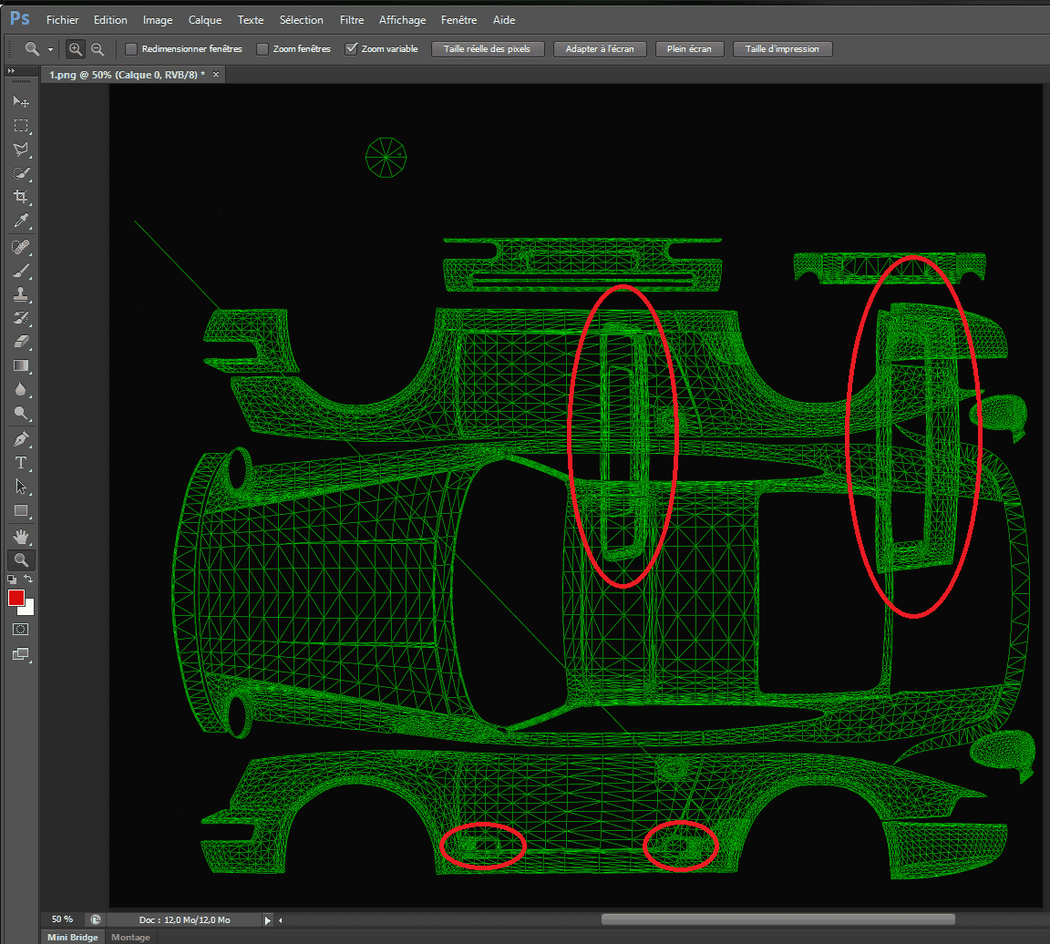Image resolution: width=1050 pixels, height=944 pixels.
Task: Select the Polygonal Lasso tool
Action: (21, 149)
